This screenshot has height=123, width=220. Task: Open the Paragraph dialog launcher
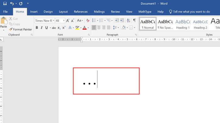[136, 35]
